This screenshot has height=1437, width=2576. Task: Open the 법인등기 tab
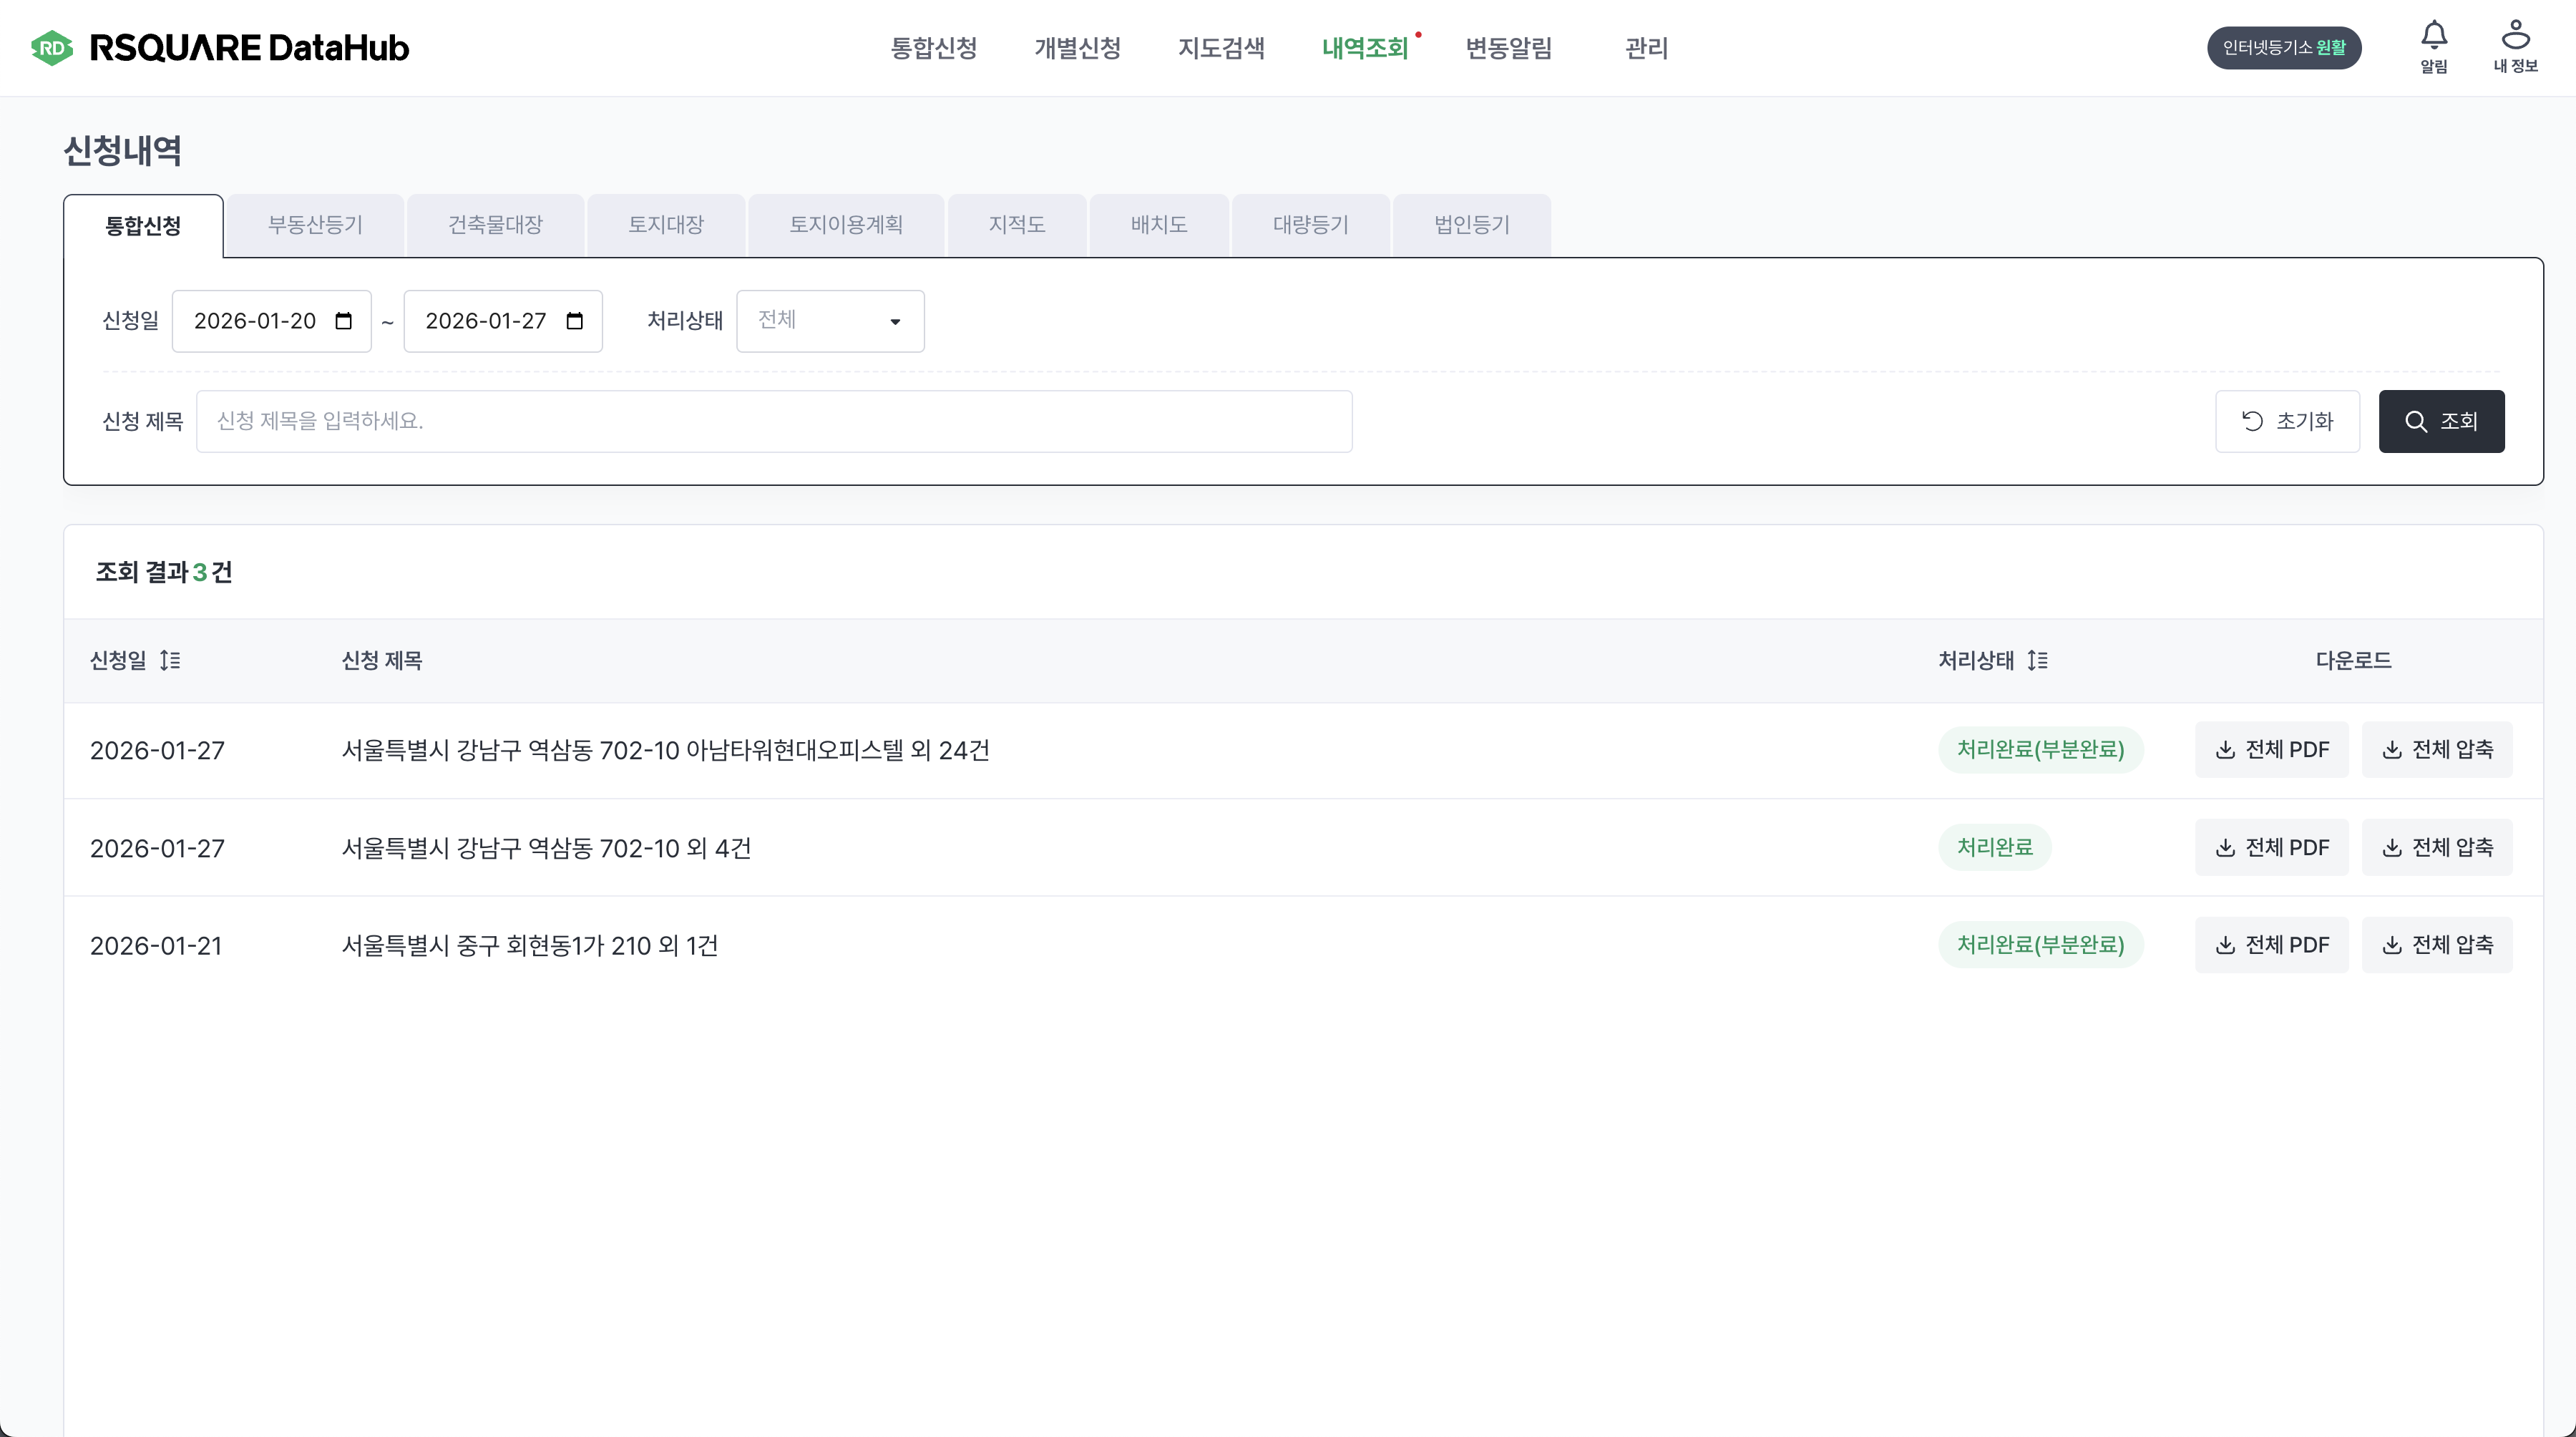tap(1471, 225)
